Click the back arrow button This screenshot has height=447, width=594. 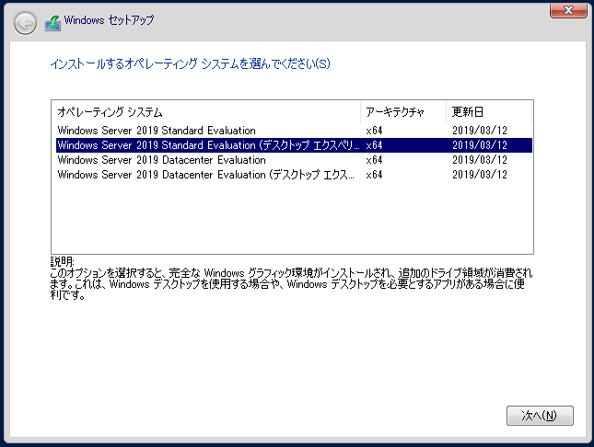25,24
